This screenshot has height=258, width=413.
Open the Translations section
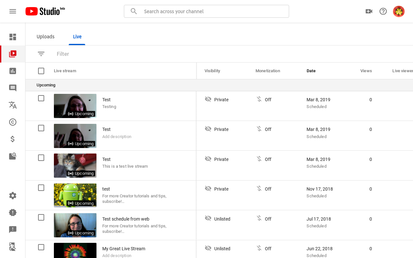coord(13,105)
